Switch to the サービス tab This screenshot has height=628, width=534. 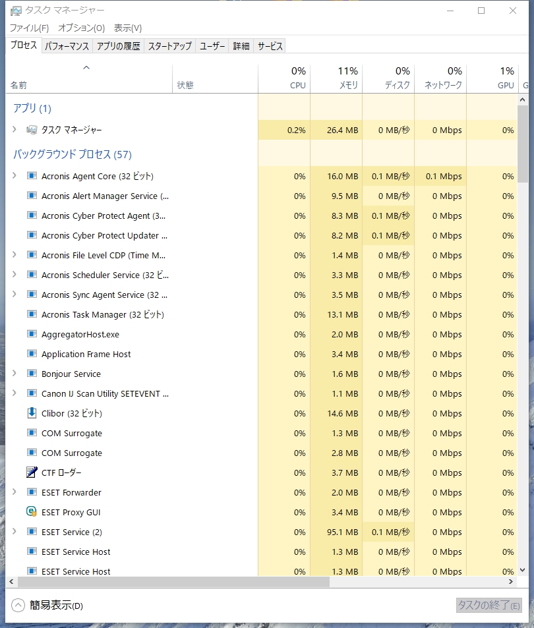coord(270,46)
